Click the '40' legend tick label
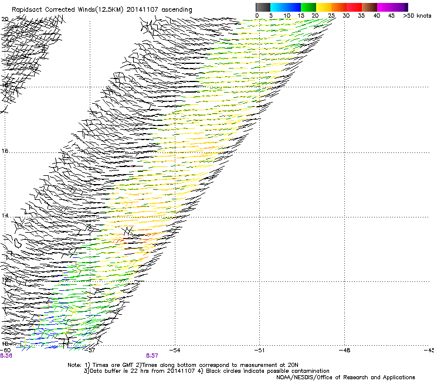Viewport: 434px width, 381px height. [377, 16]
